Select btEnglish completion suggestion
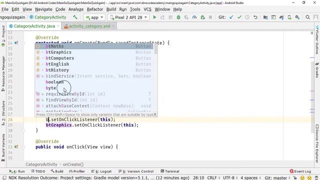 [x=94, y=64]
